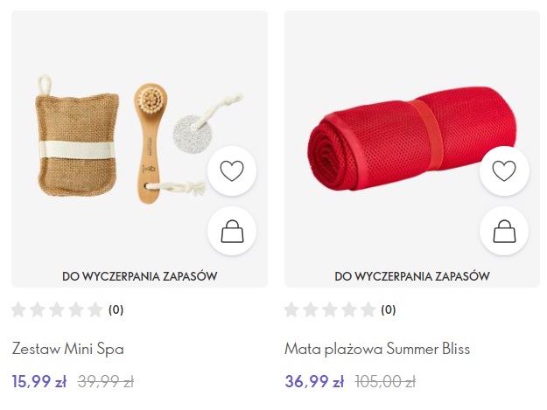Image resolution: width=547 pixels, height=410 pixels.
Task: Click the crossed-out 105,00 zł price
Action: pyautogui.click(x=385, y=382)
